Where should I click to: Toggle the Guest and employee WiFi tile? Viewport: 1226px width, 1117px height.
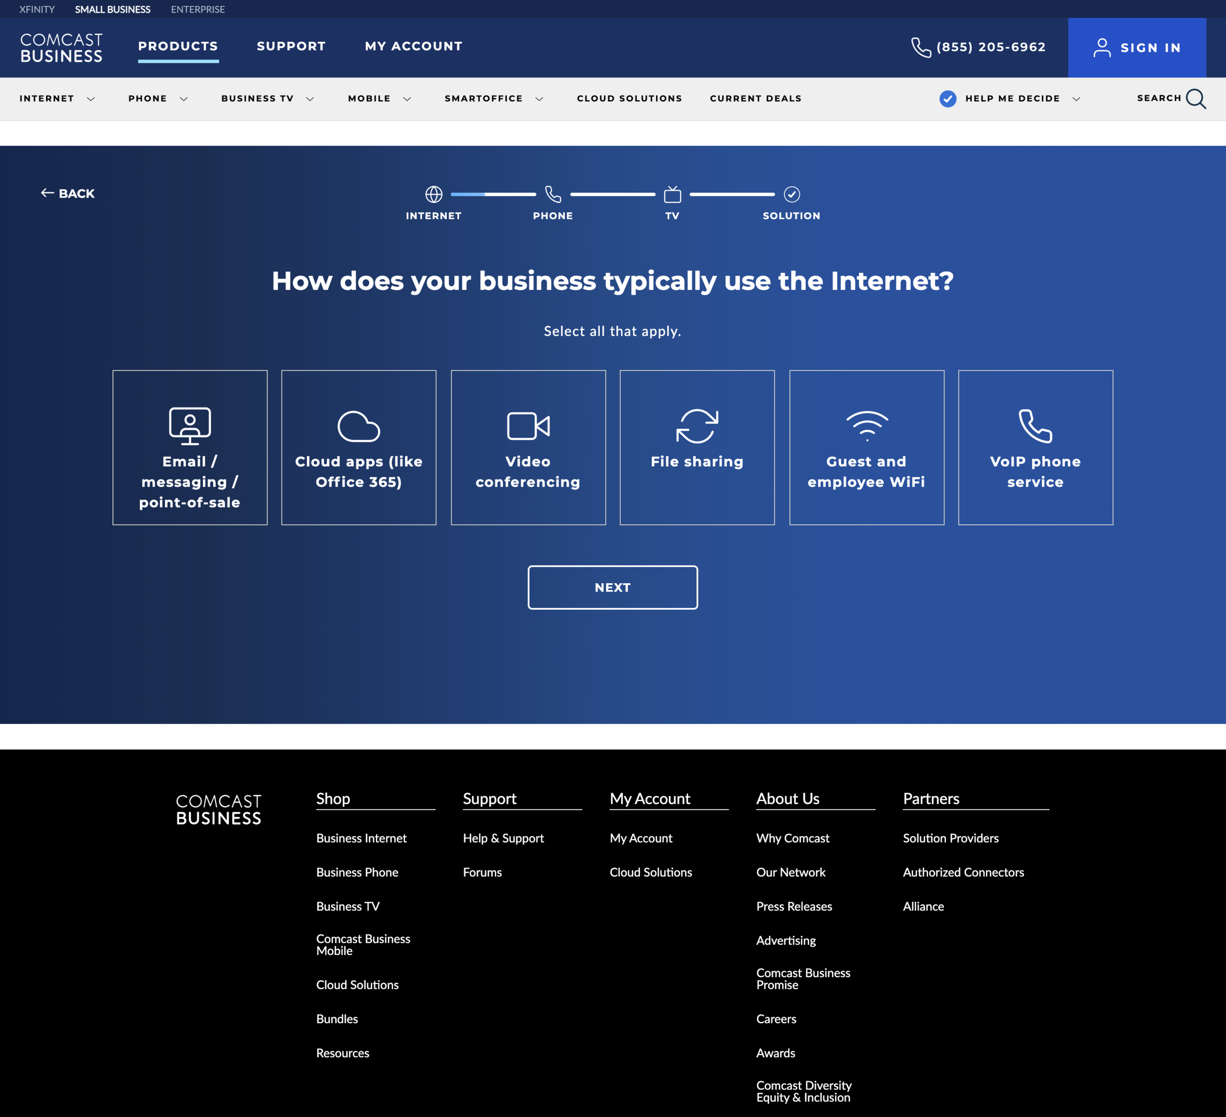coord(866,447)
